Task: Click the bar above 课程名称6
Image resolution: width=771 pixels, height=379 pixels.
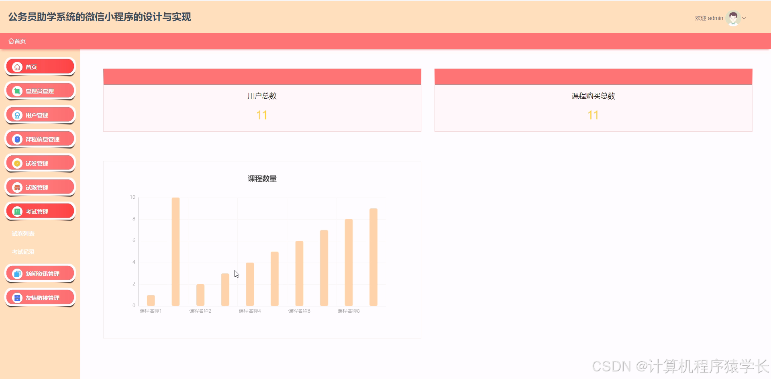Action: point(299,273)
